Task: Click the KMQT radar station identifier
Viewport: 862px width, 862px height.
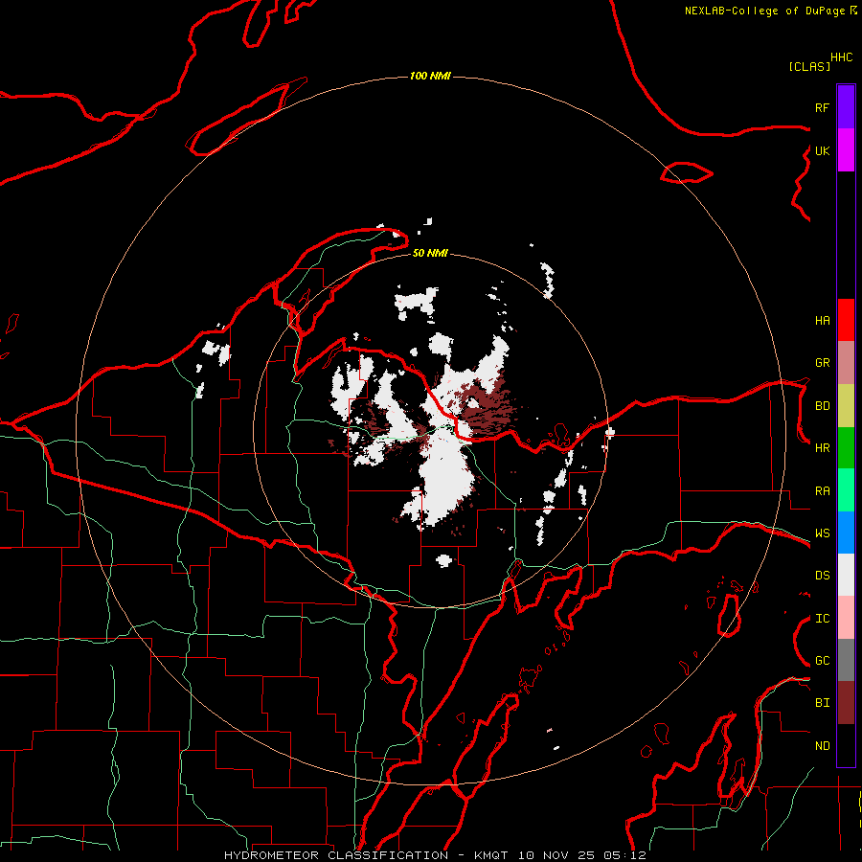Action: click(x=491, y=855)
